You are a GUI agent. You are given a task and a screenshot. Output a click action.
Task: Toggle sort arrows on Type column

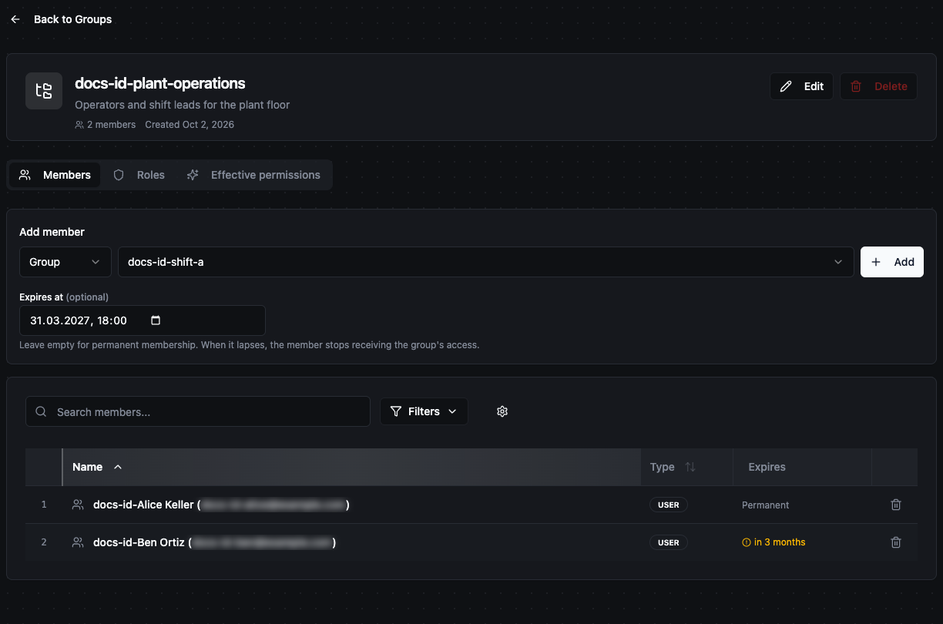[690, 467]
